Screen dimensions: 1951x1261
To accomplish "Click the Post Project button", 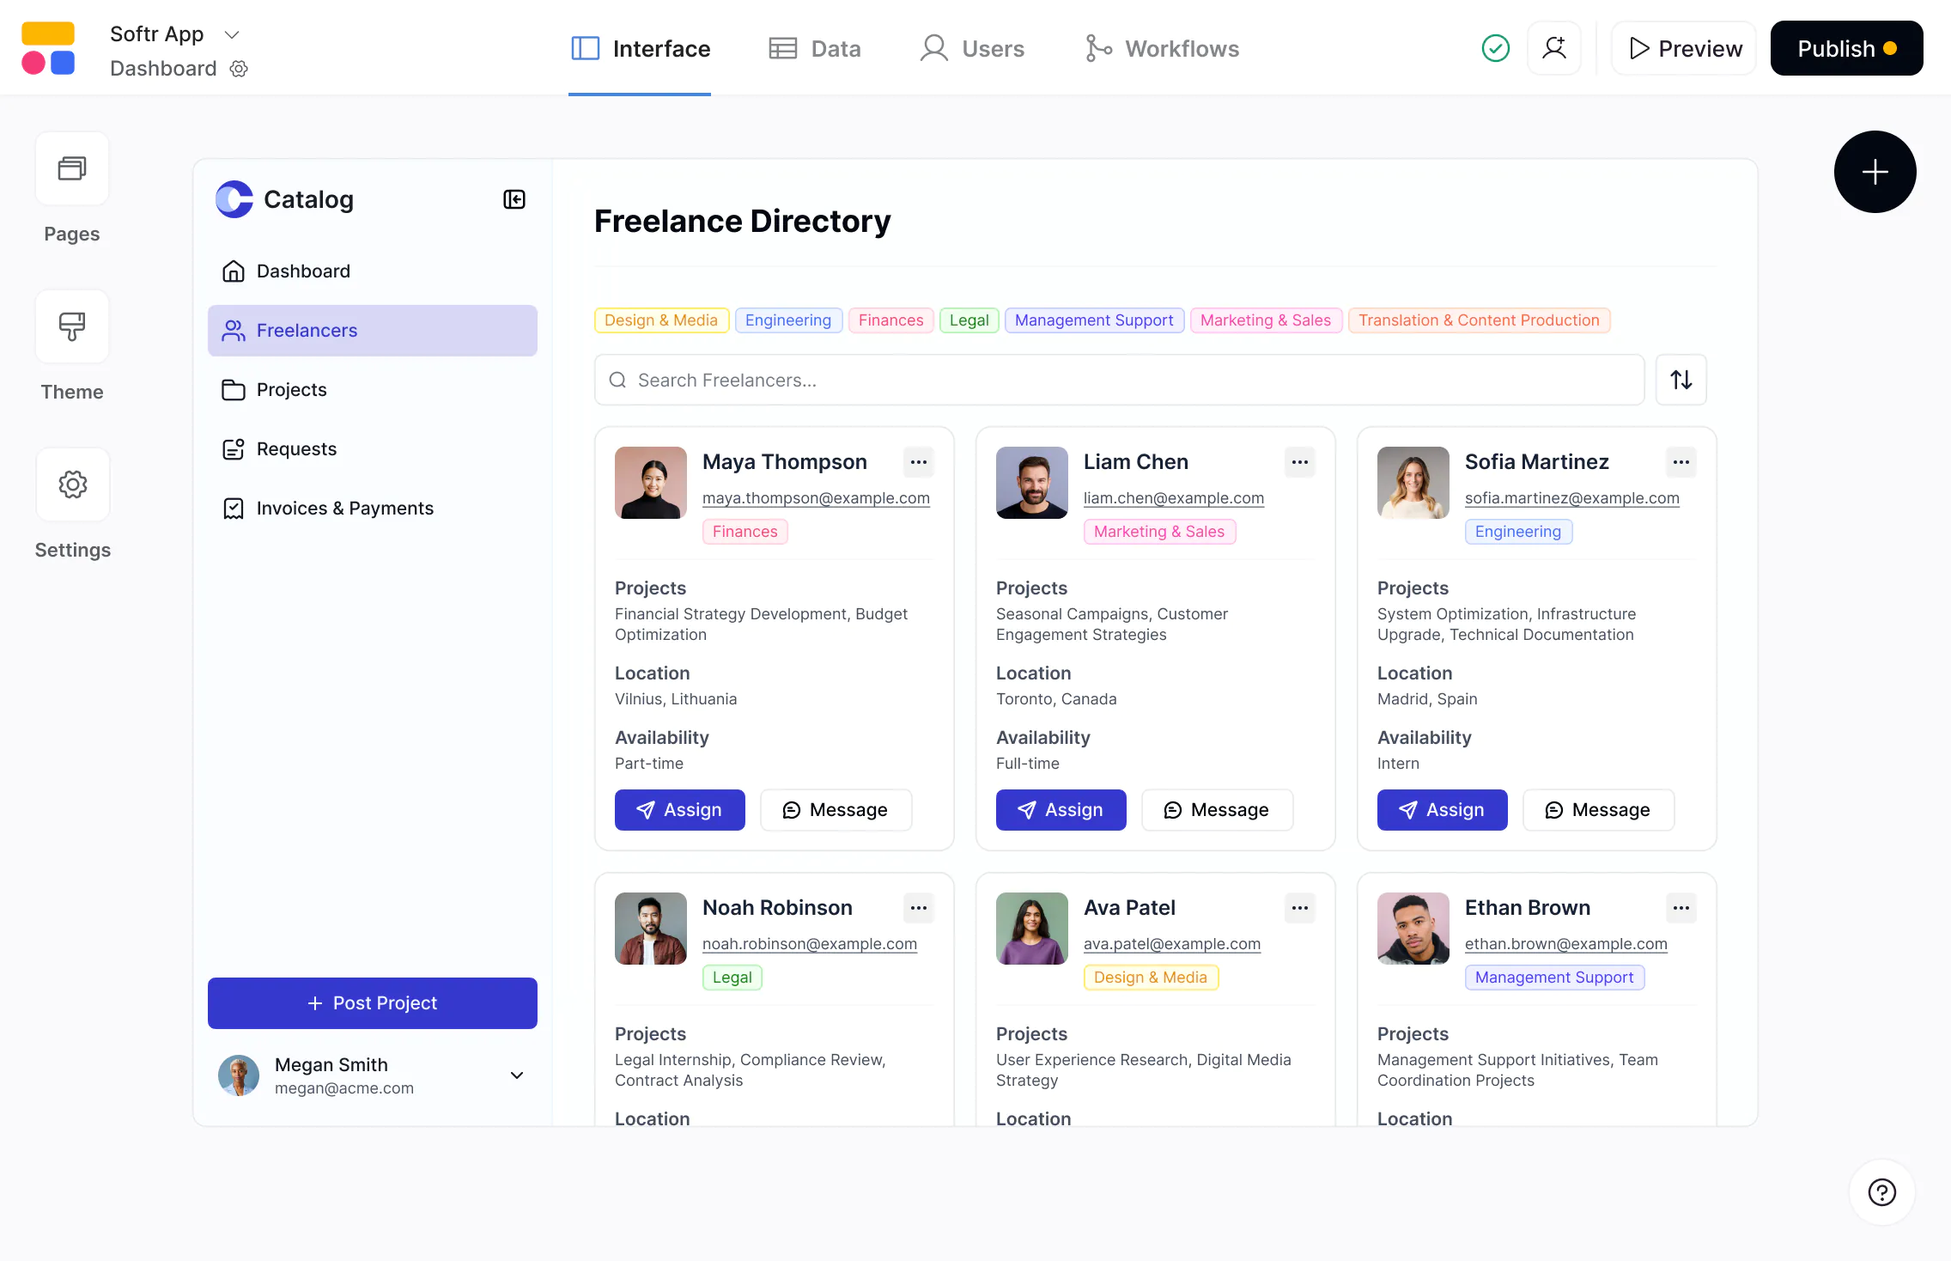I will 372,1002.
